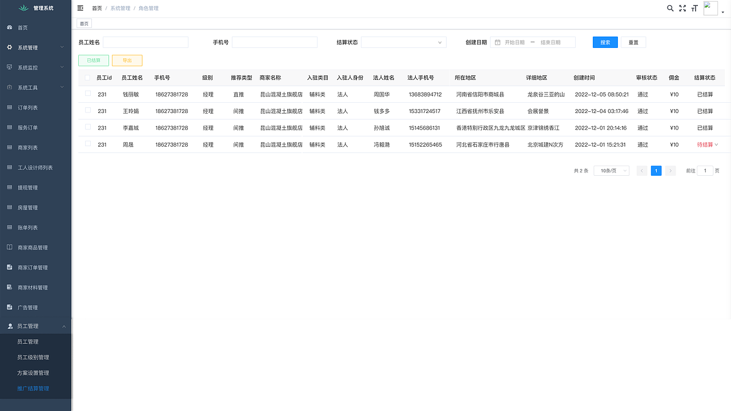The height and width of the screenshot is (411, 731).
Task: Toggle fullscreen mode icon
Action: (x=682, y=8)
